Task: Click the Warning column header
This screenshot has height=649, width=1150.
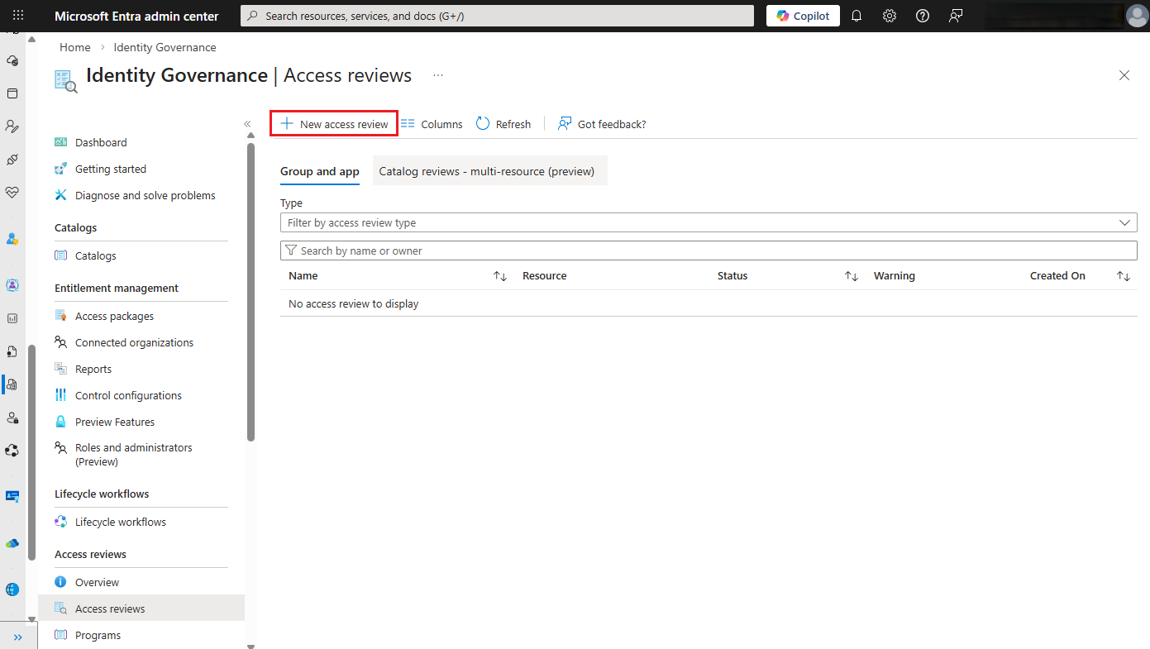Action: (x=895, y=276)
